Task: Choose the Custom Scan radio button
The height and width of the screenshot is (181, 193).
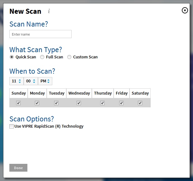Action: coord(69,57)
